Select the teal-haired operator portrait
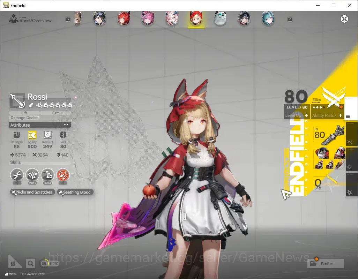The image size is (358, 279). [x=268, y=19]
